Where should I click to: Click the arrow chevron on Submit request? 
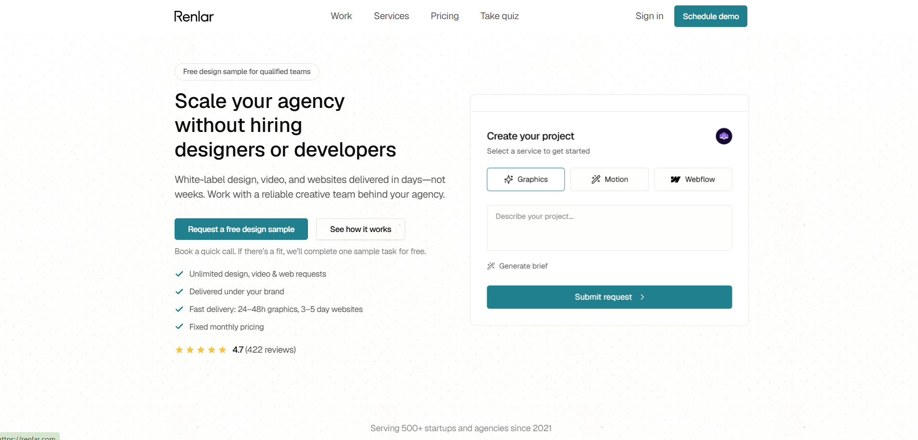click(642, 297)
